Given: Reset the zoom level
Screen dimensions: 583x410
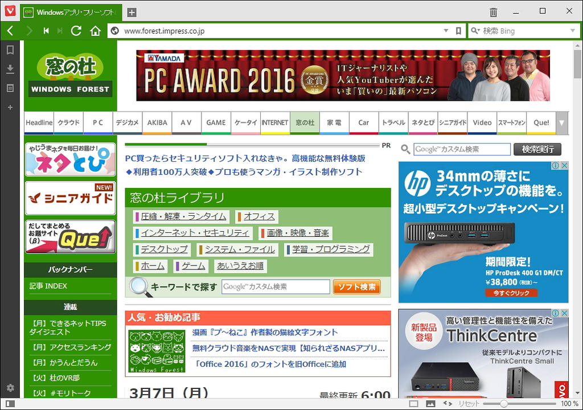Looking at the screenshot, I should 469,404.
